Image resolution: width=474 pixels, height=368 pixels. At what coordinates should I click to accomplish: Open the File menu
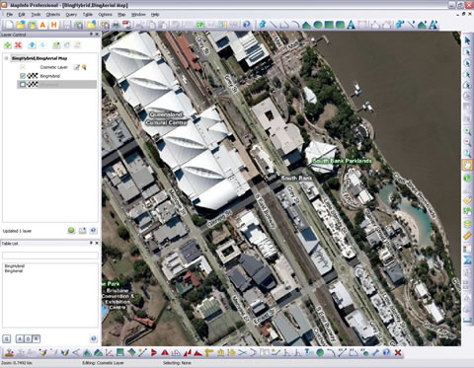[10, 15]
